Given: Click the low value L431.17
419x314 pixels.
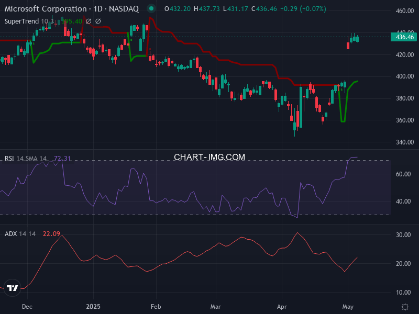Looking at the screenshot, I should pyautogui.click(x=236, y=9).
